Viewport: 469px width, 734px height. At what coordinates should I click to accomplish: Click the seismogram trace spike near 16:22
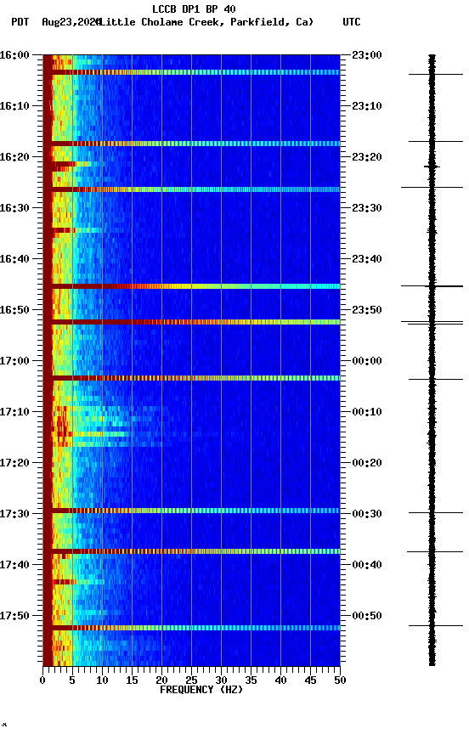click(432, 167)
